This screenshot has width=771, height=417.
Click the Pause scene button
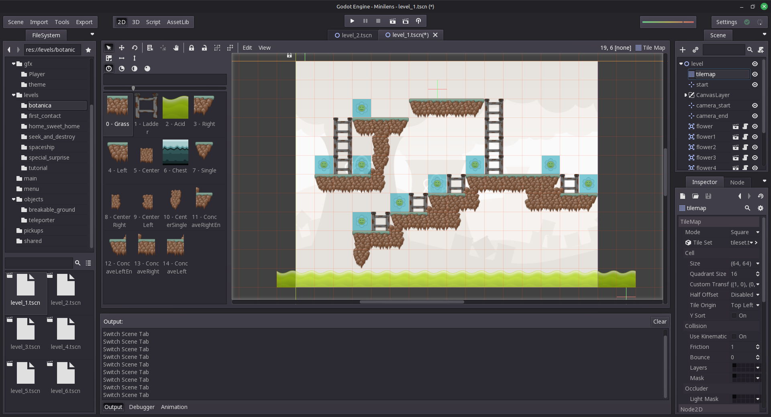tap(365, 21)
